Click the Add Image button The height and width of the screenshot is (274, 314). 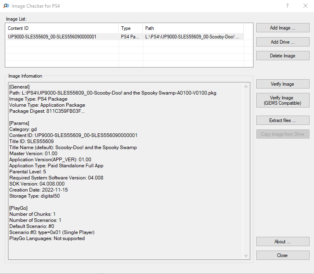click(x=283, y=28)
